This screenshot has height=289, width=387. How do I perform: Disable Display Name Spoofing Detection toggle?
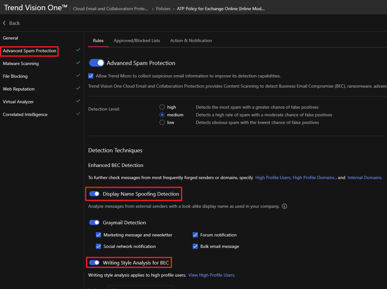click(94, 194)
